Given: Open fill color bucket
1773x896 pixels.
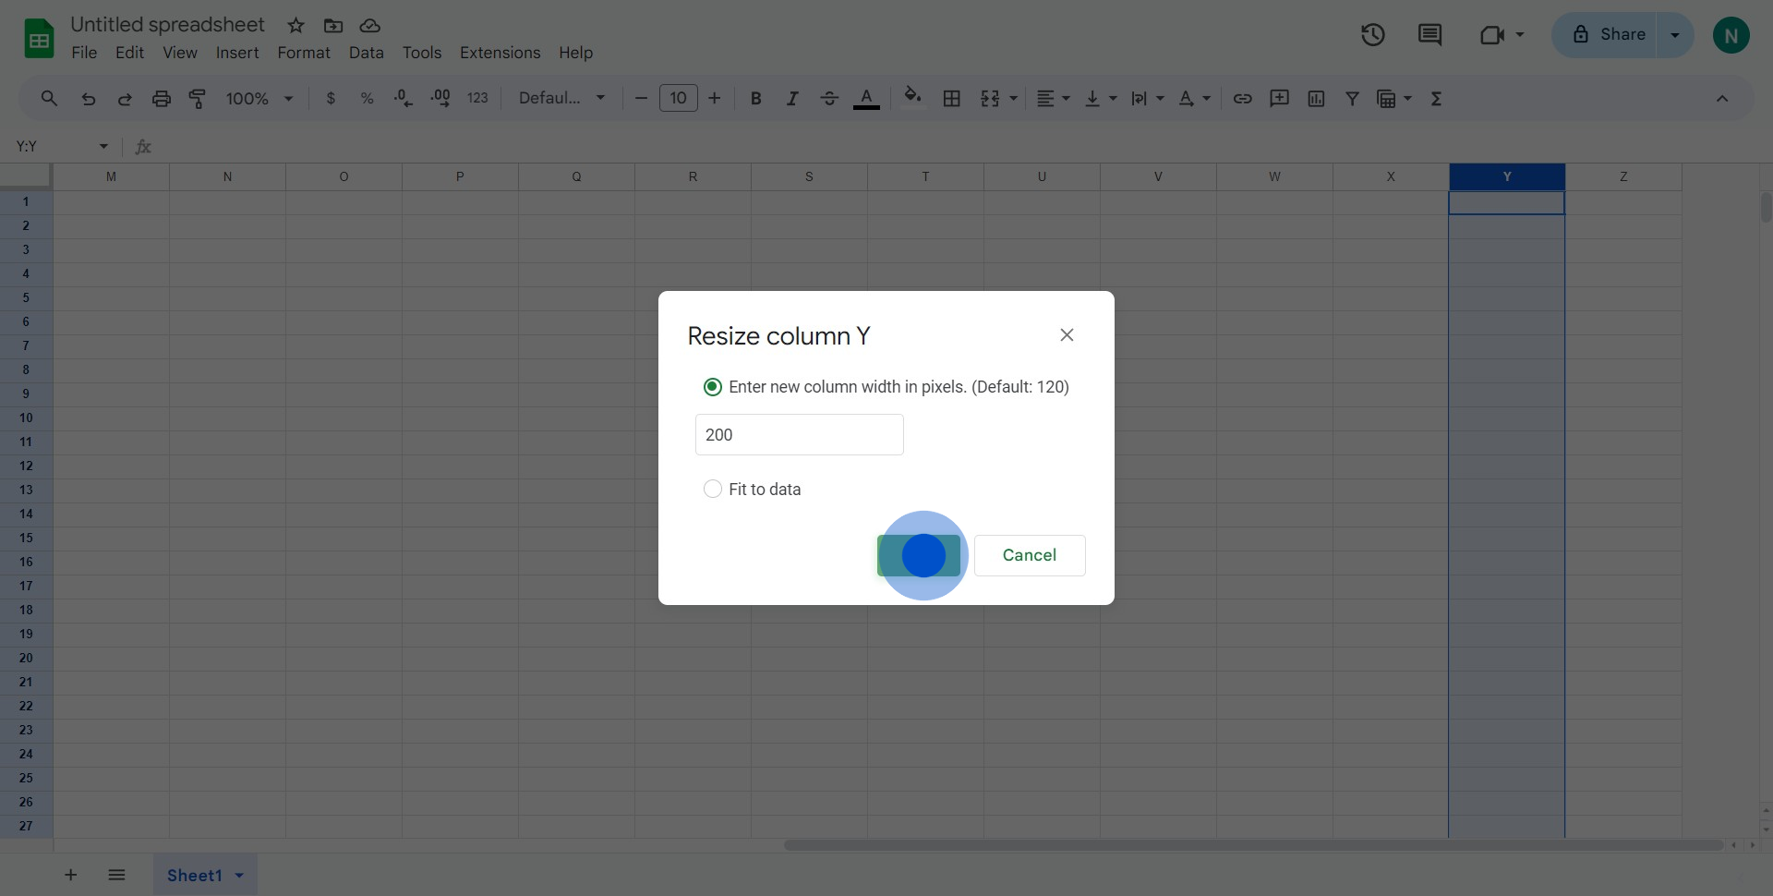Looking at the screenshot, I should tap(912, 98).
